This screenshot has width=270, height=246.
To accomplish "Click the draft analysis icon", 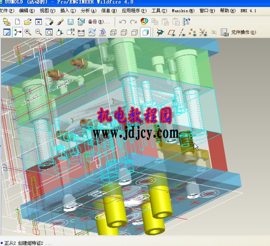I will point(103,33).
